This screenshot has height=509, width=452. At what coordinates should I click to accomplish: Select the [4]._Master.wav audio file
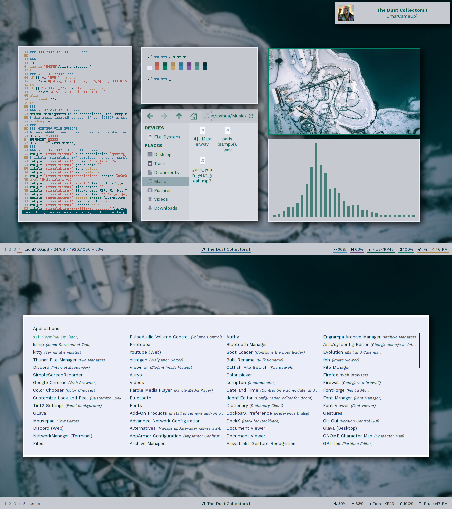tap(202, 137)
